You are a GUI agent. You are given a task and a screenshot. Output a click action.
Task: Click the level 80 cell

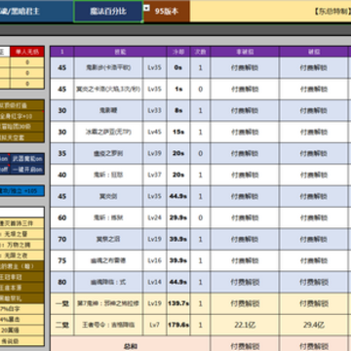(61, 282)
